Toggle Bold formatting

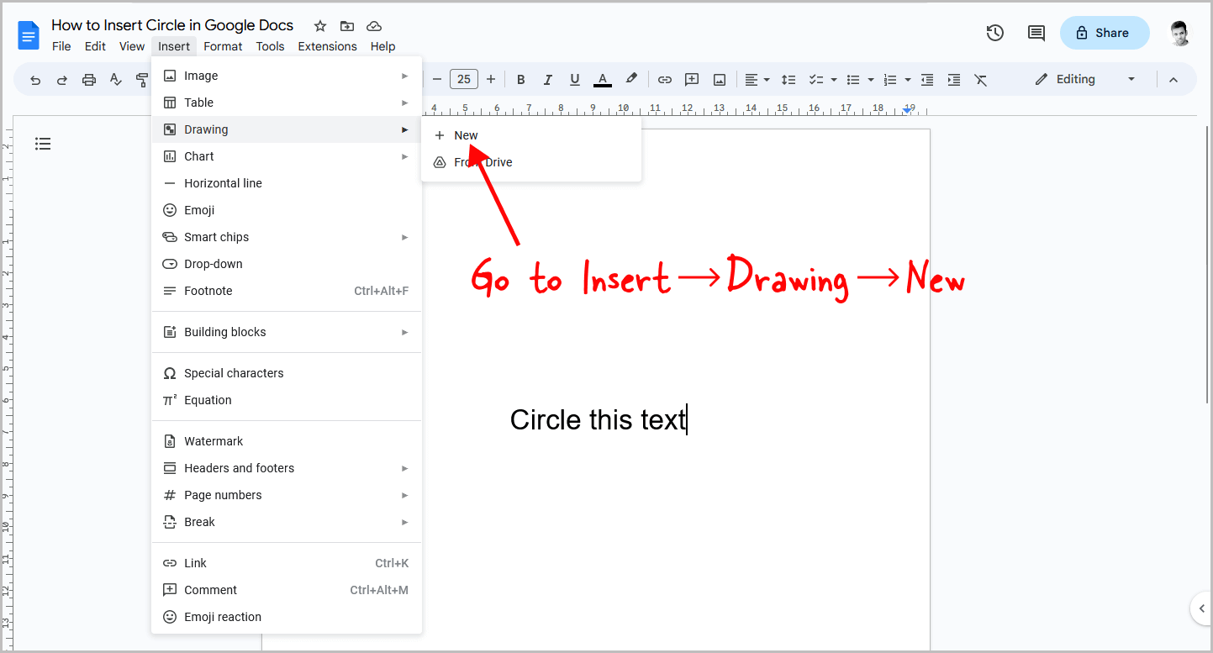point(521,80)
